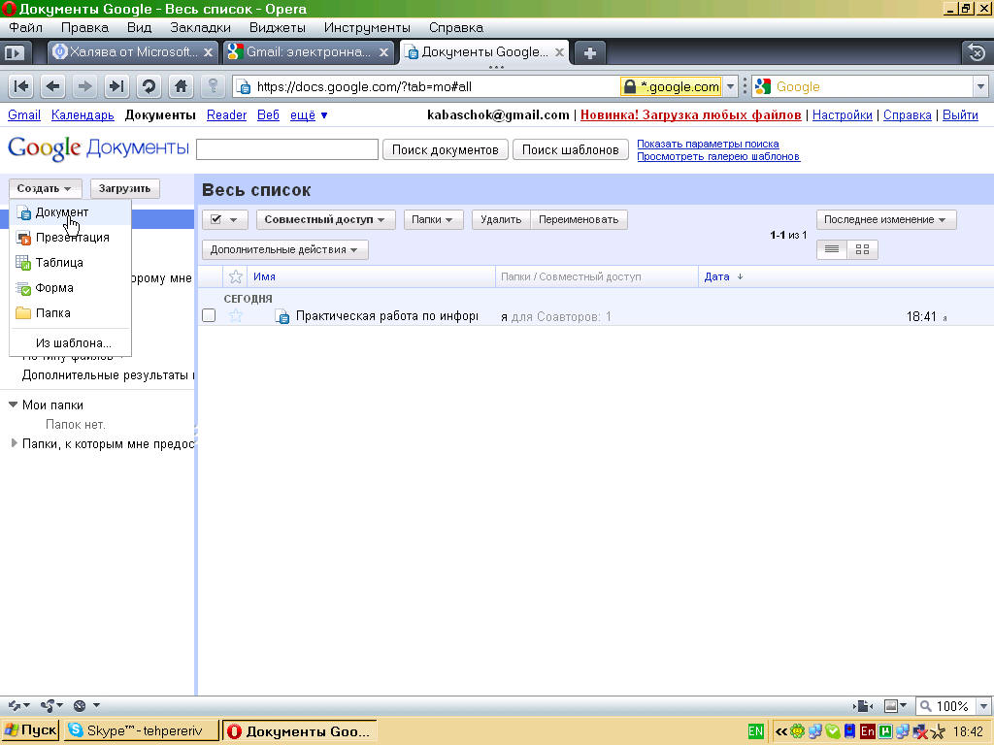Click the EN language indicator in tray
This screenshot has height=745, width=994.
[x=755, y=731]
